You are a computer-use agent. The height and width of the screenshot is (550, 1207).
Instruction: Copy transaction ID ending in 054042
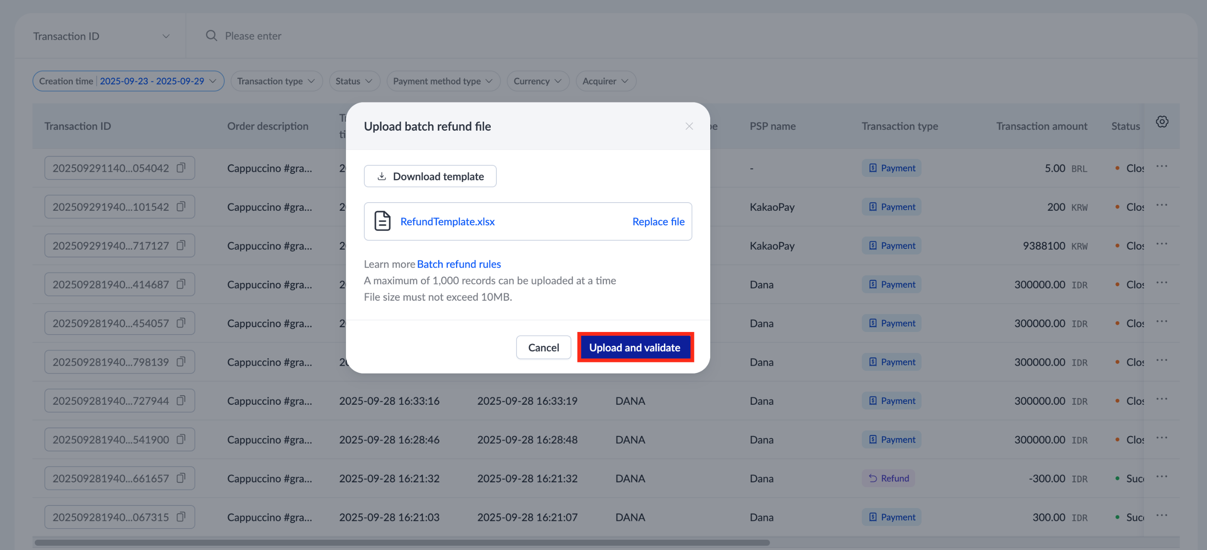pos(181,167)
